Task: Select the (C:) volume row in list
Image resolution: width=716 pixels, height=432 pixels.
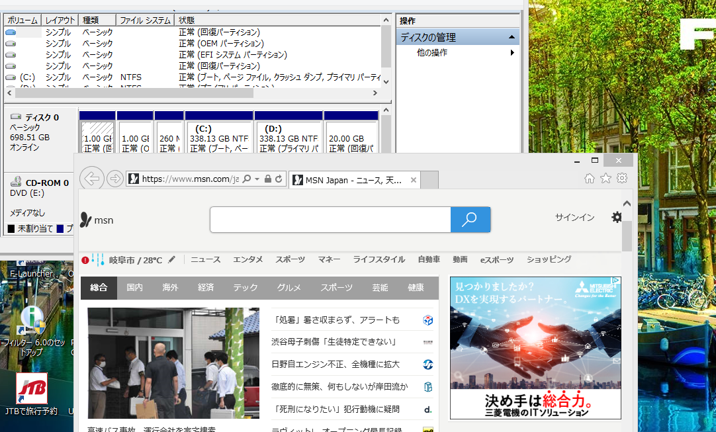Action: pos(193,77)
